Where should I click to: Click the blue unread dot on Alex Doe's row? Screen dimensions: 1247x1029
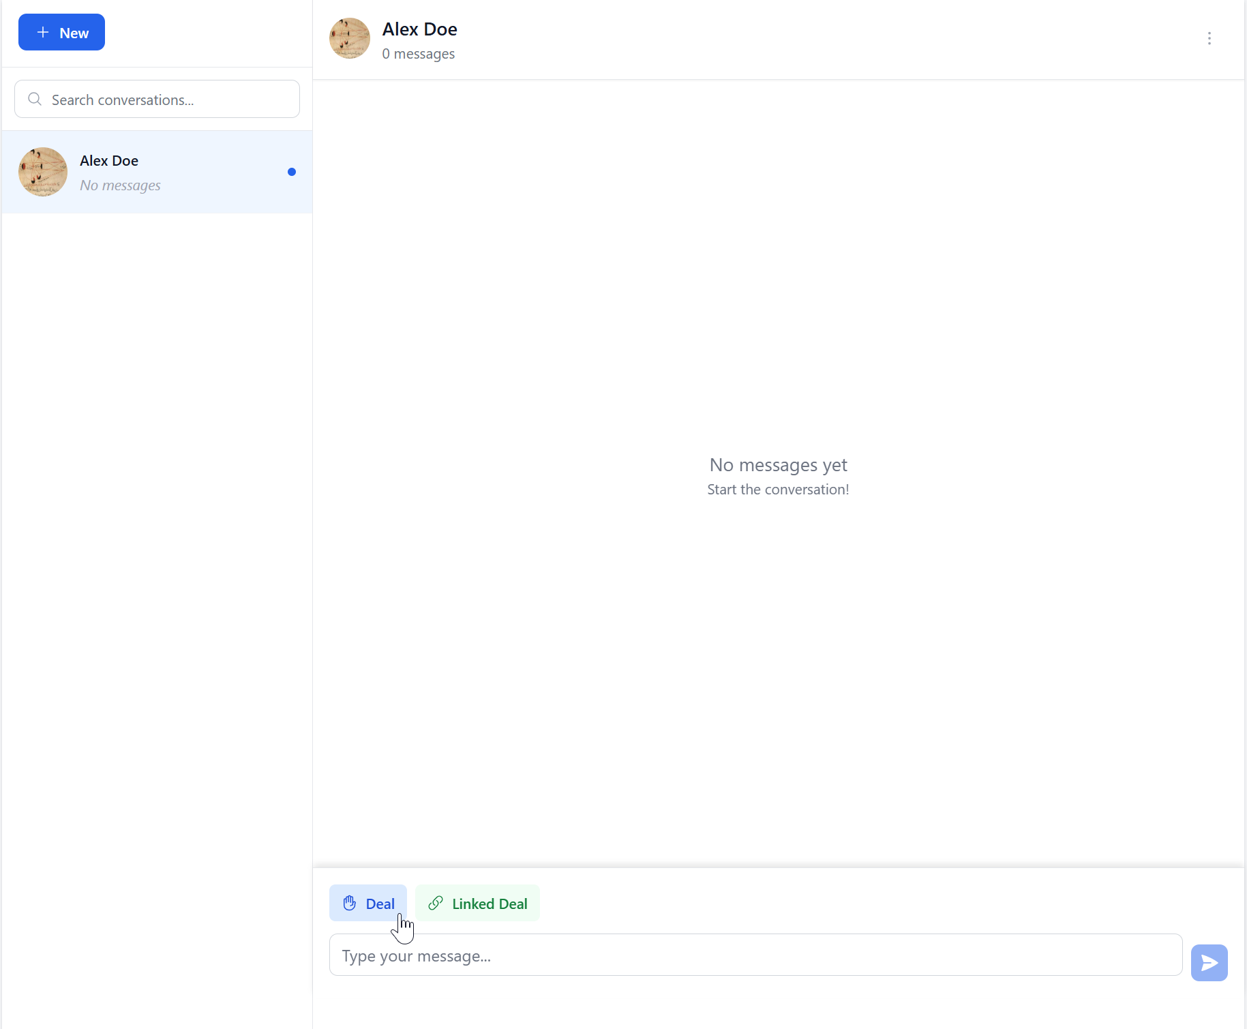[292, 172]
